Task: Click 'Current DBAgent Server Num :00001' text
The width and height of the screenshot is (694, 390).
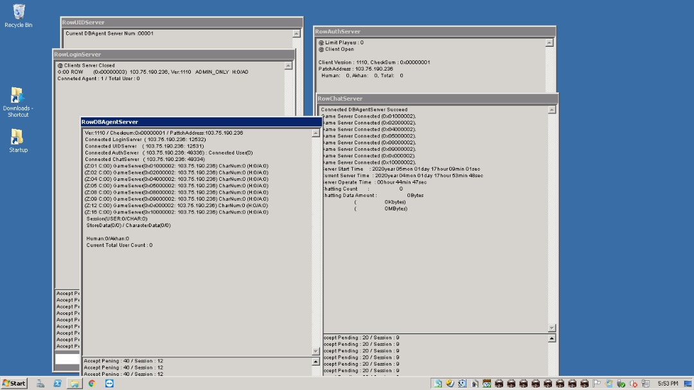Action: pos(109,33)
